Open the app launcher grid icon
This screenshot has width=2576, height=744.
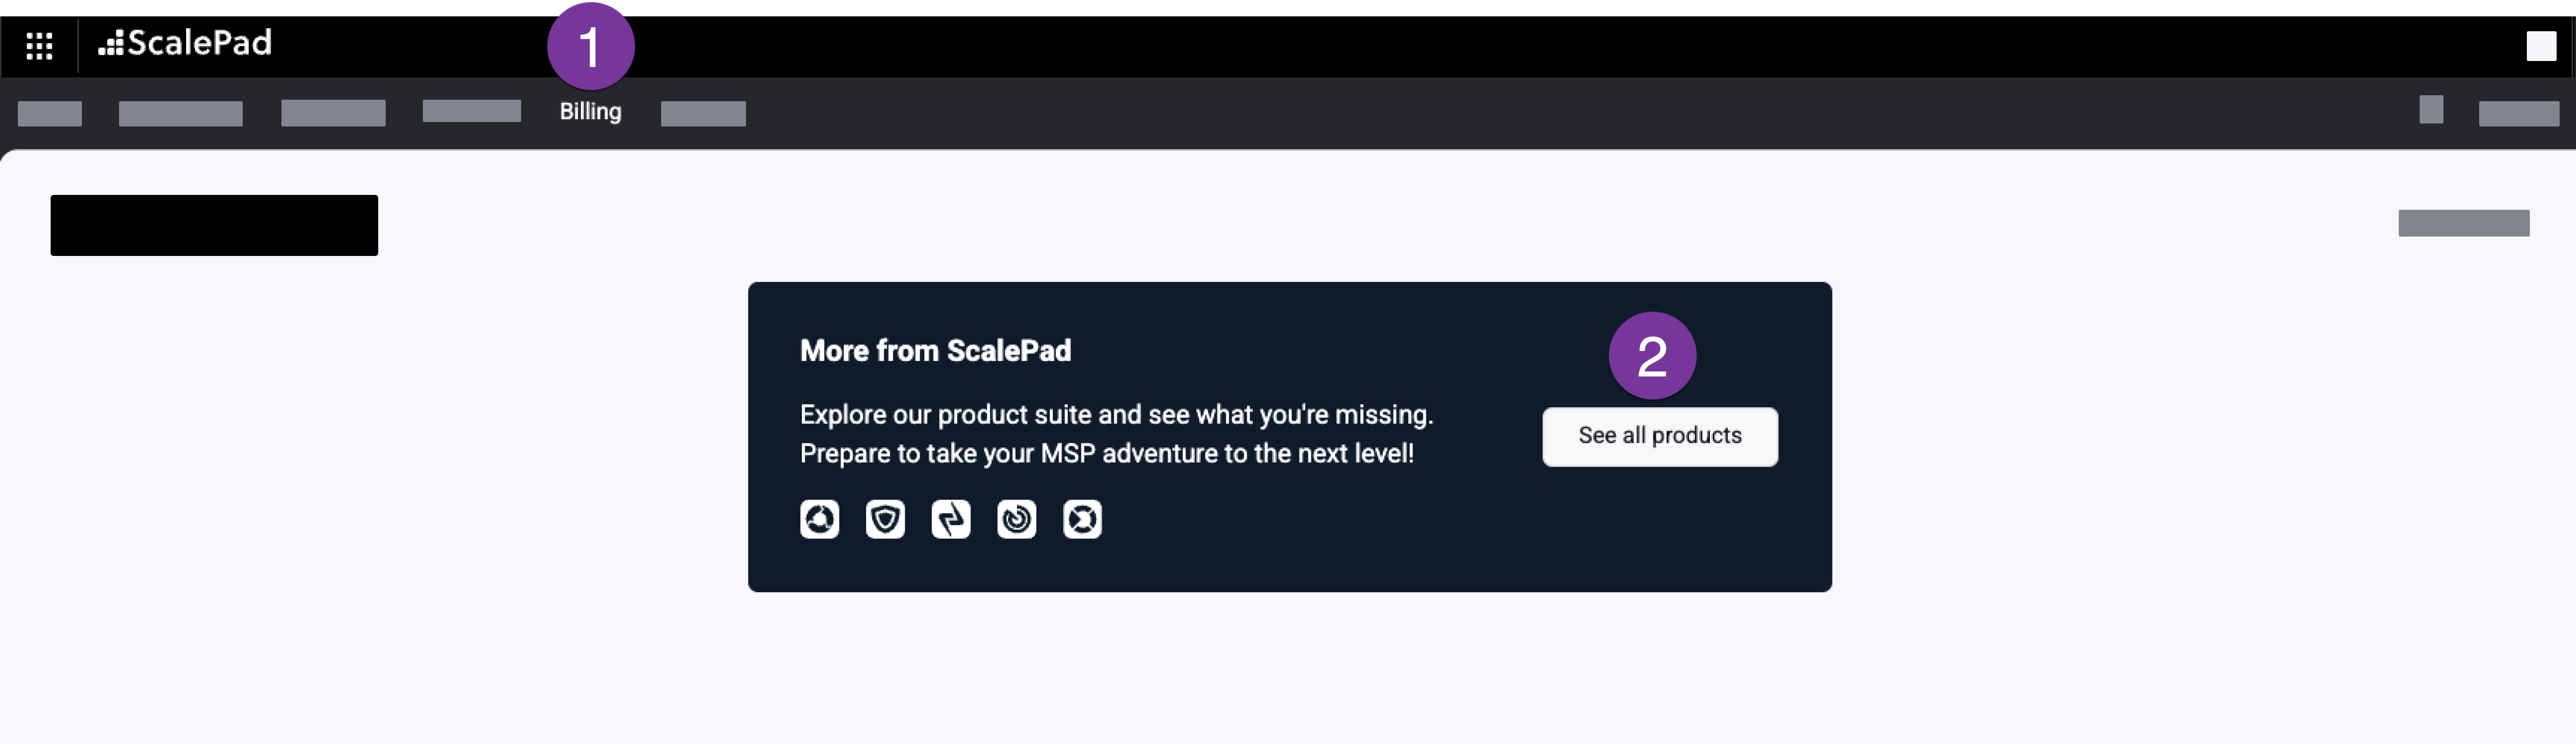point(39,45)
